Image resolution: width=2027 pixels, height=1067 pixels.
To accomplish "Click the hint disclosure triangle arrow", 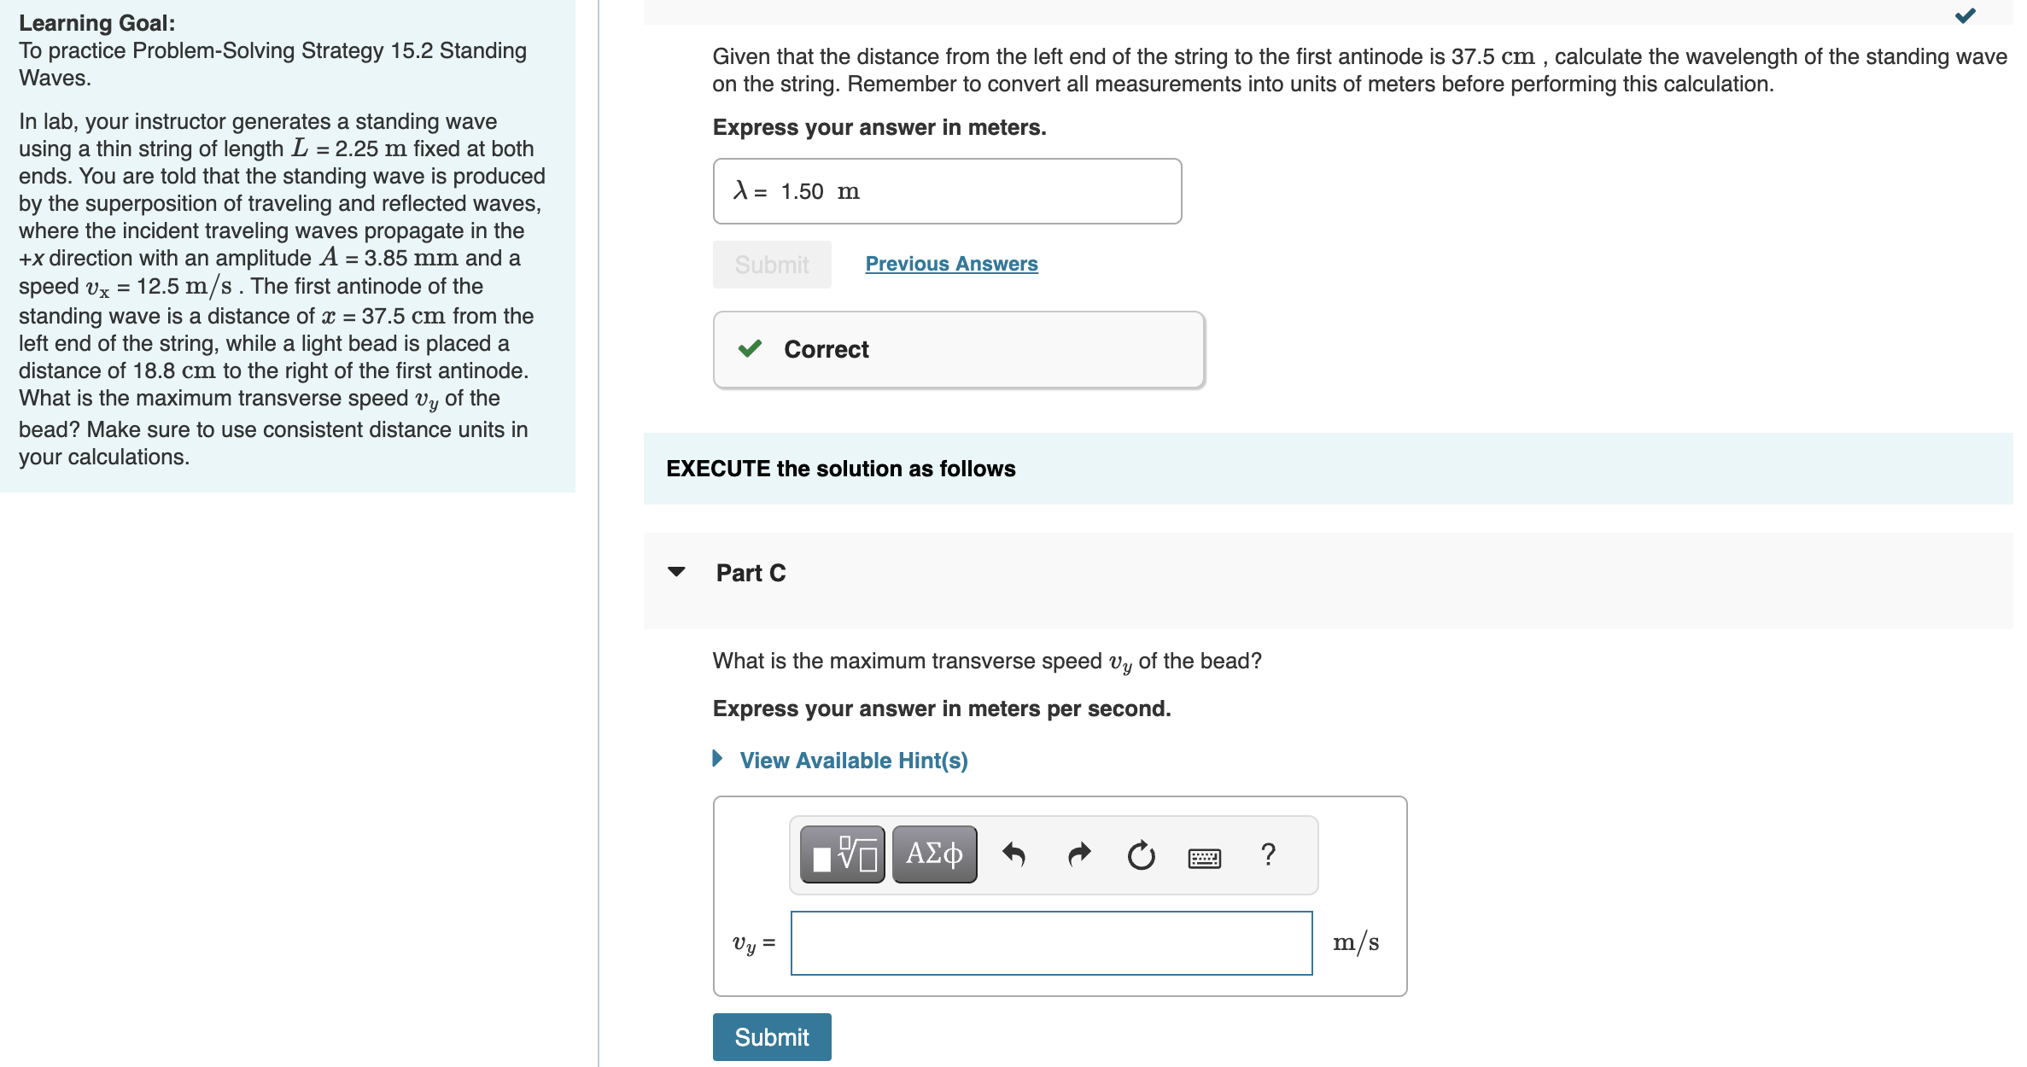I will click(x=718, y=759).
